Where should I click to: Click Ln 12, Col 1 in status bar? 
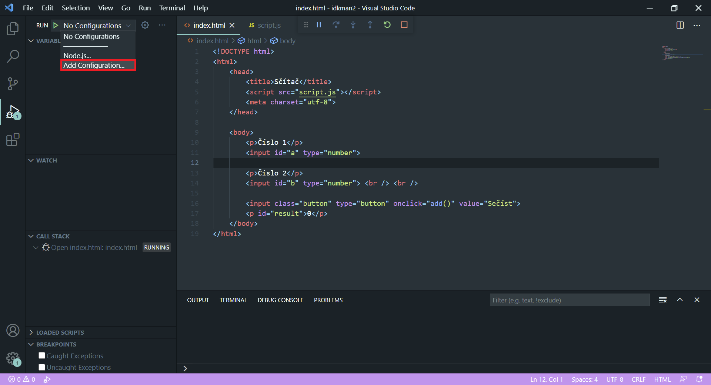tap(546, 379)
